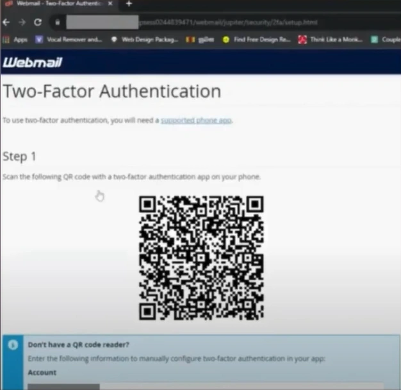The image size is (401, 390).
Task: Open the Apps bookmark shortcut
Action: 15,40
